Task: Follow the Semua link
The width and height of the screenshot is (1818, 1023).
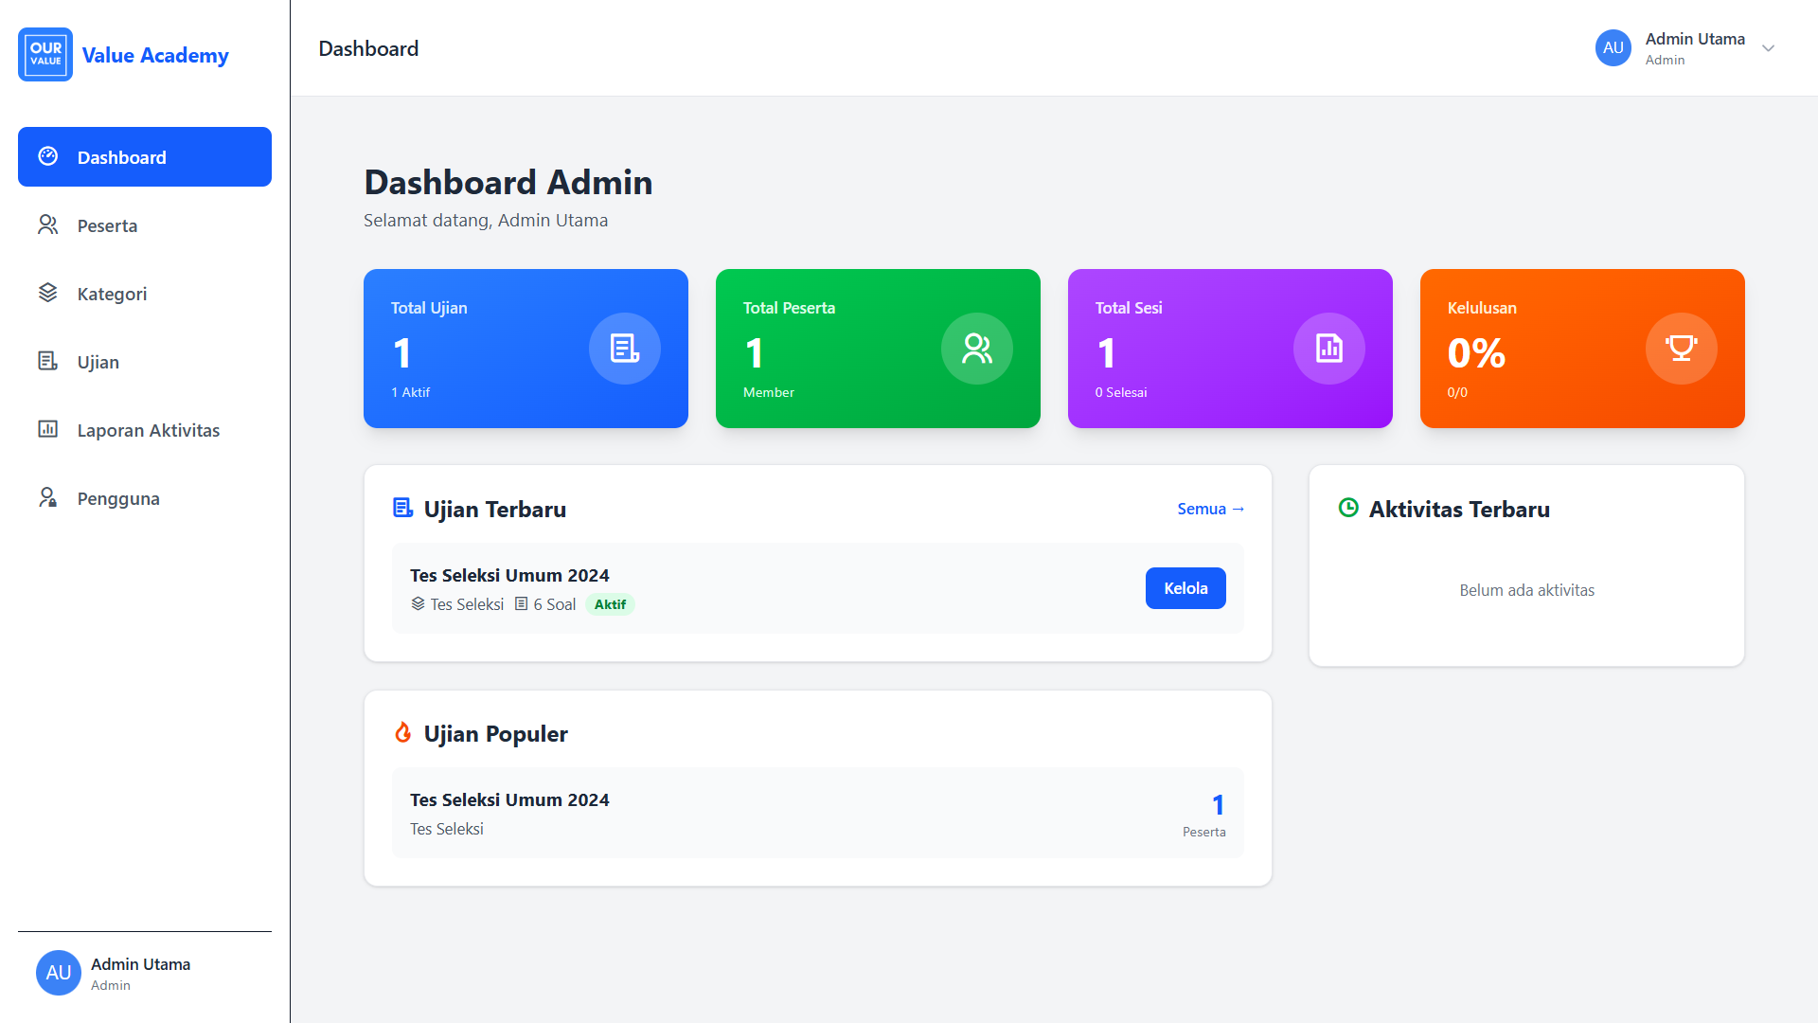Action: (1210, 509)
